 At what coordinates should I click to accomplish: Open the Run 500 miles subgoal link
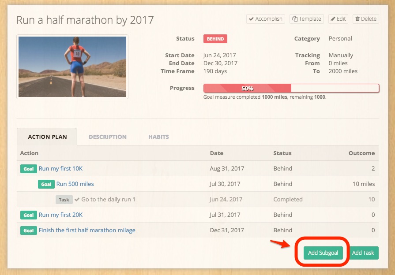[x=75, y=184]
